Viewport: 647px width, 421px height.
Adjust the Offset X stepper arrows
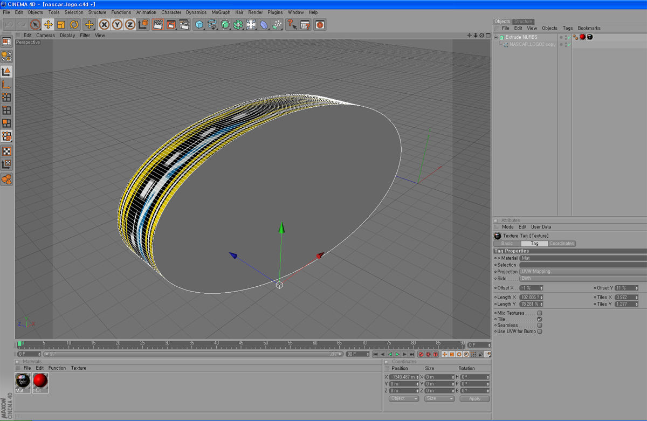[541, 288]
